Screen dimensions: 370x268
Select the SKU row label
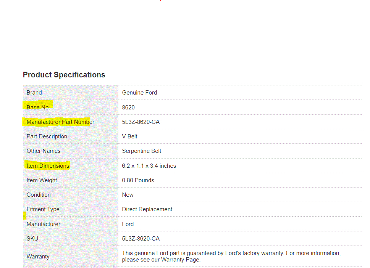(x=32, y=239)
